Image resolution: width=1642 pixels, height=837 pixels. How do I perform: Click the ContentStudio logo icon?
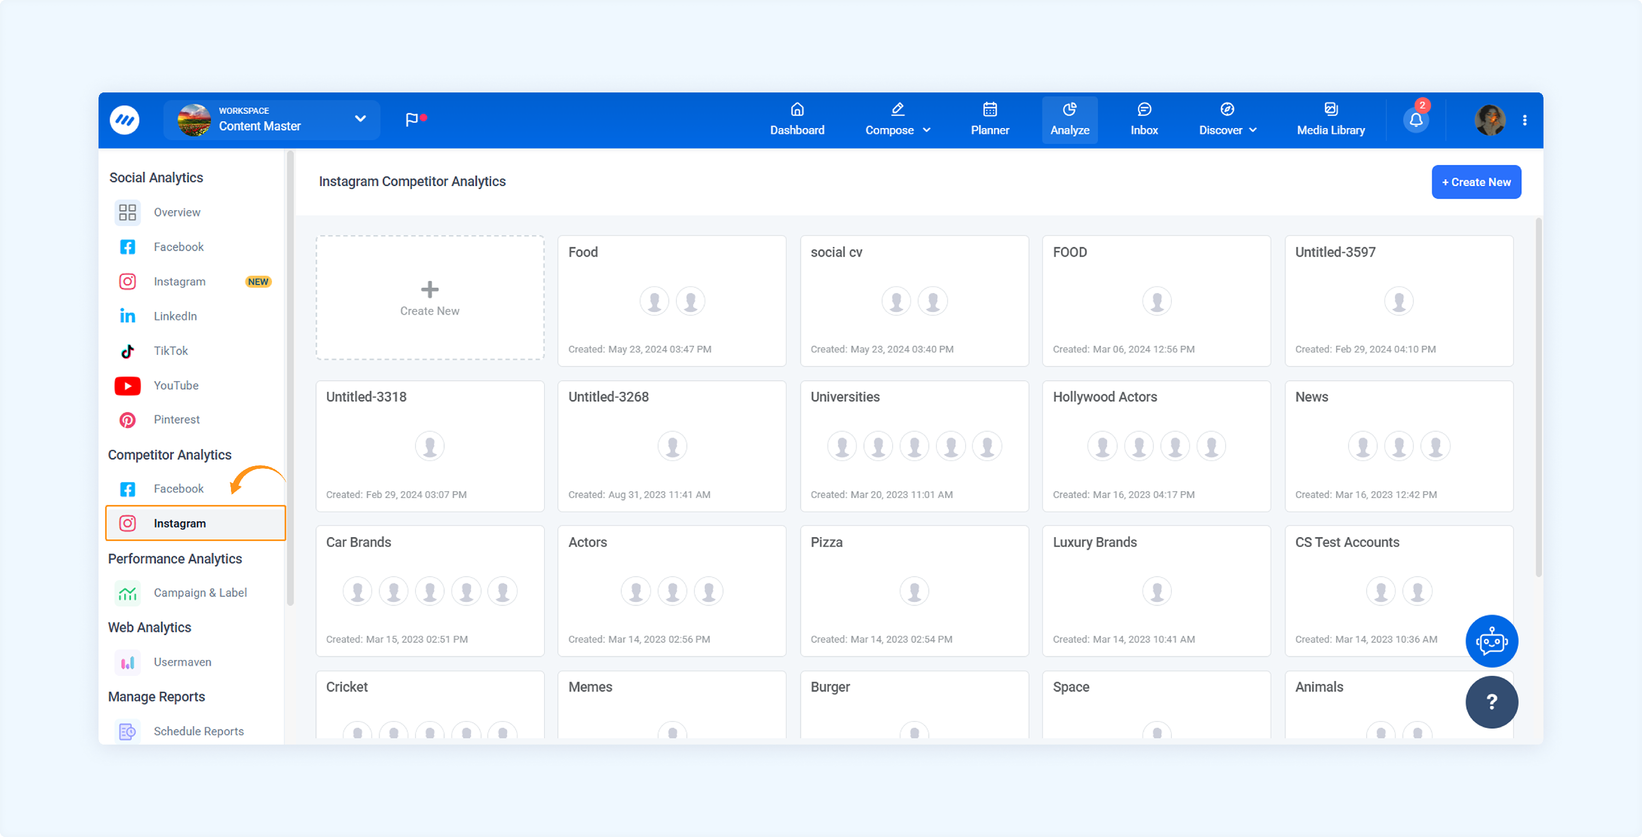tap(125, 120)
